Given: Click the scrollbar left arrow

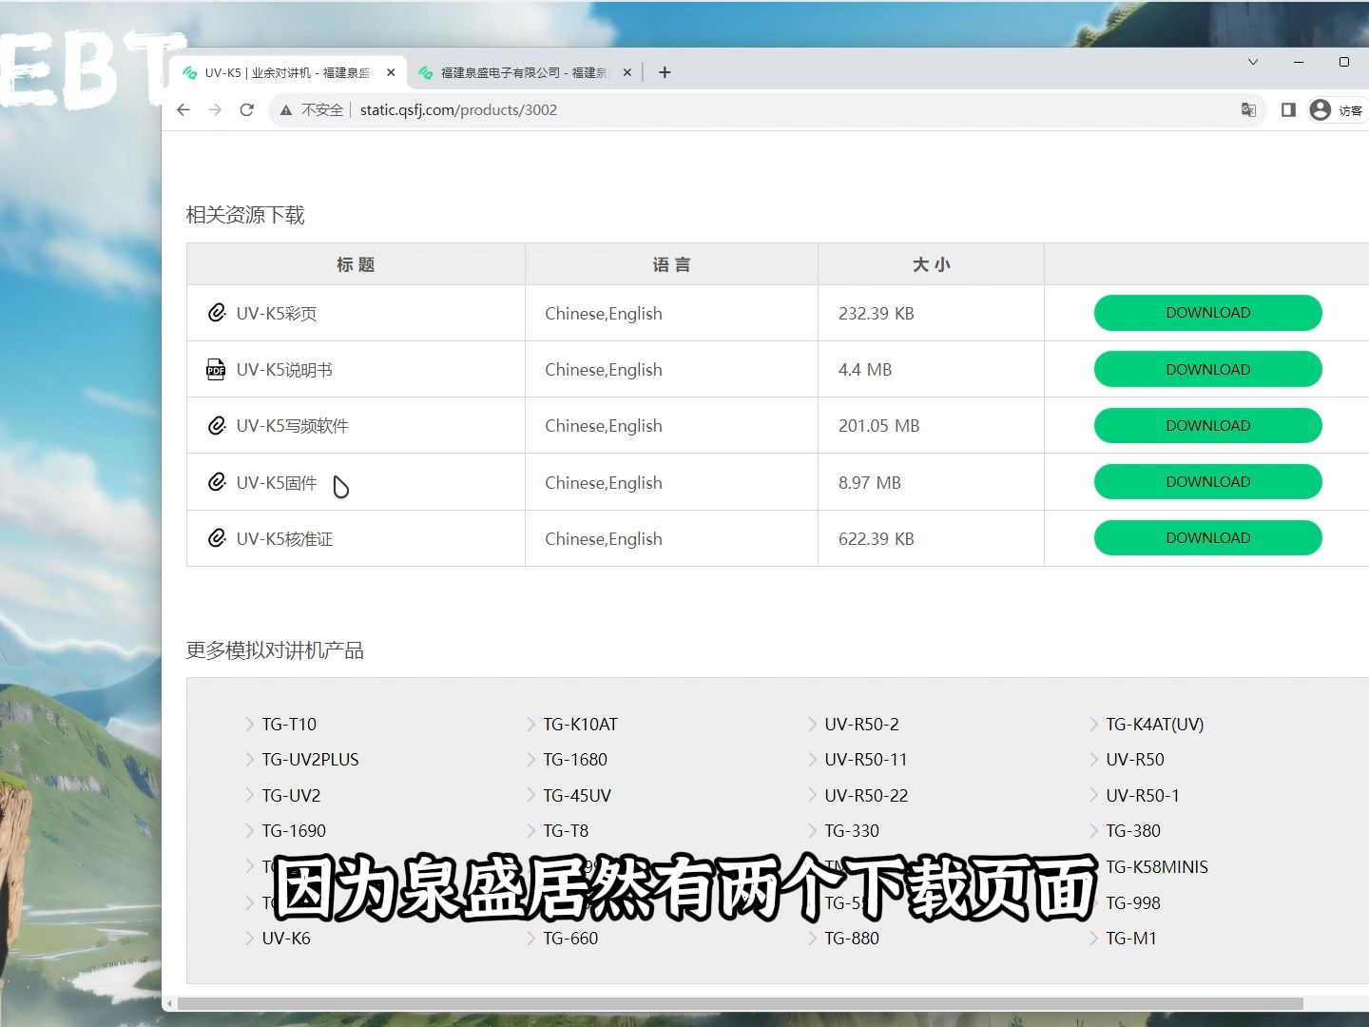Looking at the screenshot, I should pyautogui.click(x=169, y=1004).
